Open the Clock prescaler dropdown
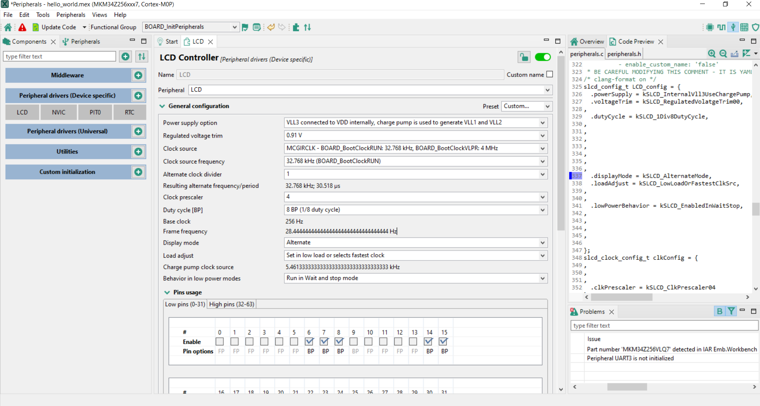The image size is (760, 406). 542,197
